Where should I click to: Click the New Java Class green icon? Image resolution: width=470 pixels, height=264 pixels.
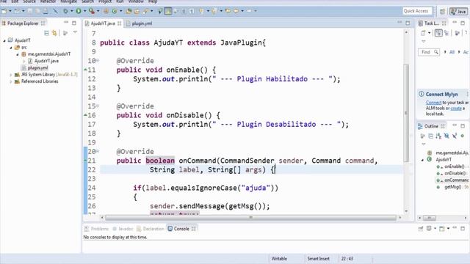point(115,11)
